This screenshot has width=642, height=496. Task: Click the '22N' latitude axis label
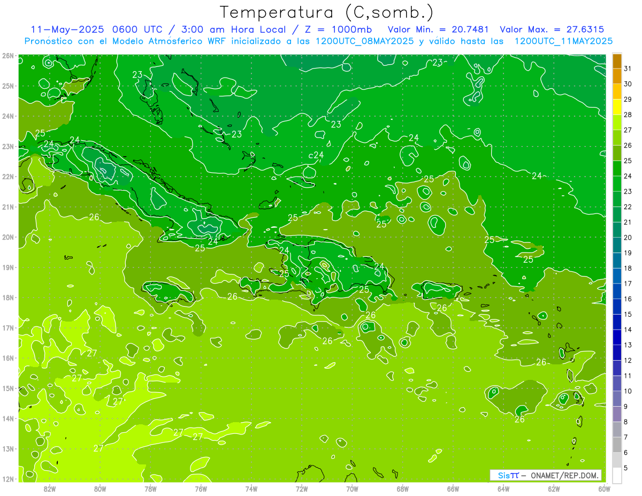(x=8, y=177)
